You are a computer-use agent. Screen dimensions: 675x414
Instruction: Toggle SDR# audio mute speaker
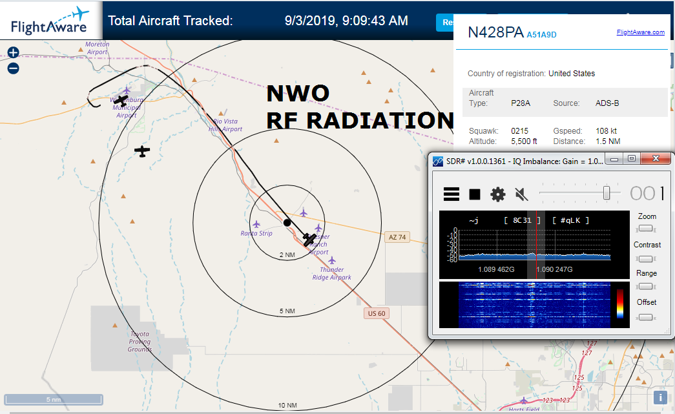click(x=521, y=194)
